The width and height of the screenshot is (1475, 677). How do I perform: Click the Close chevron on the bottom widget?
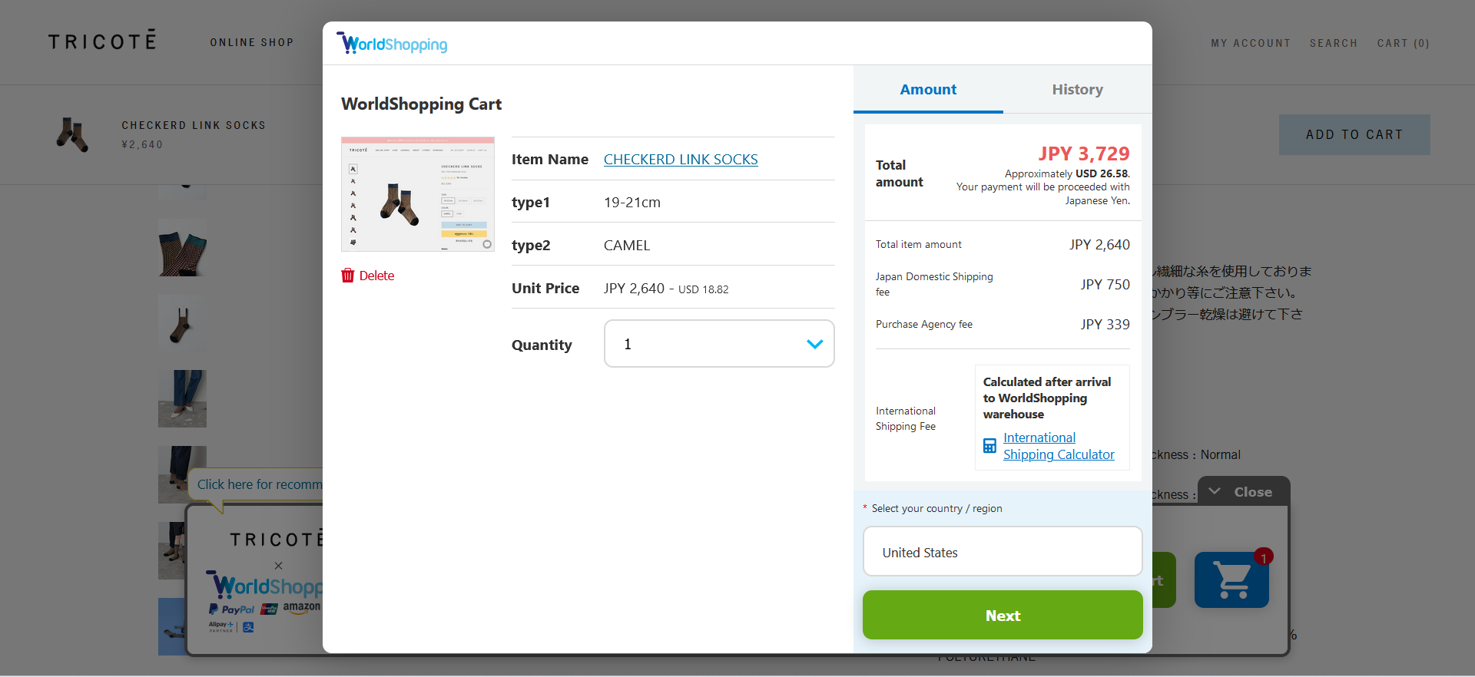[x=1215, y=491]
